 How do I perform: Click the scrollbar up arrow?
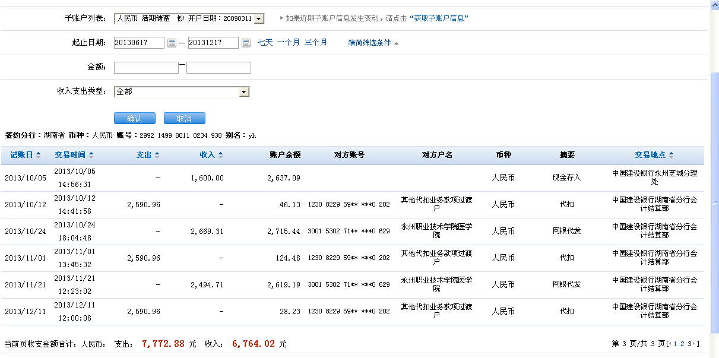[x=714, y=5]
